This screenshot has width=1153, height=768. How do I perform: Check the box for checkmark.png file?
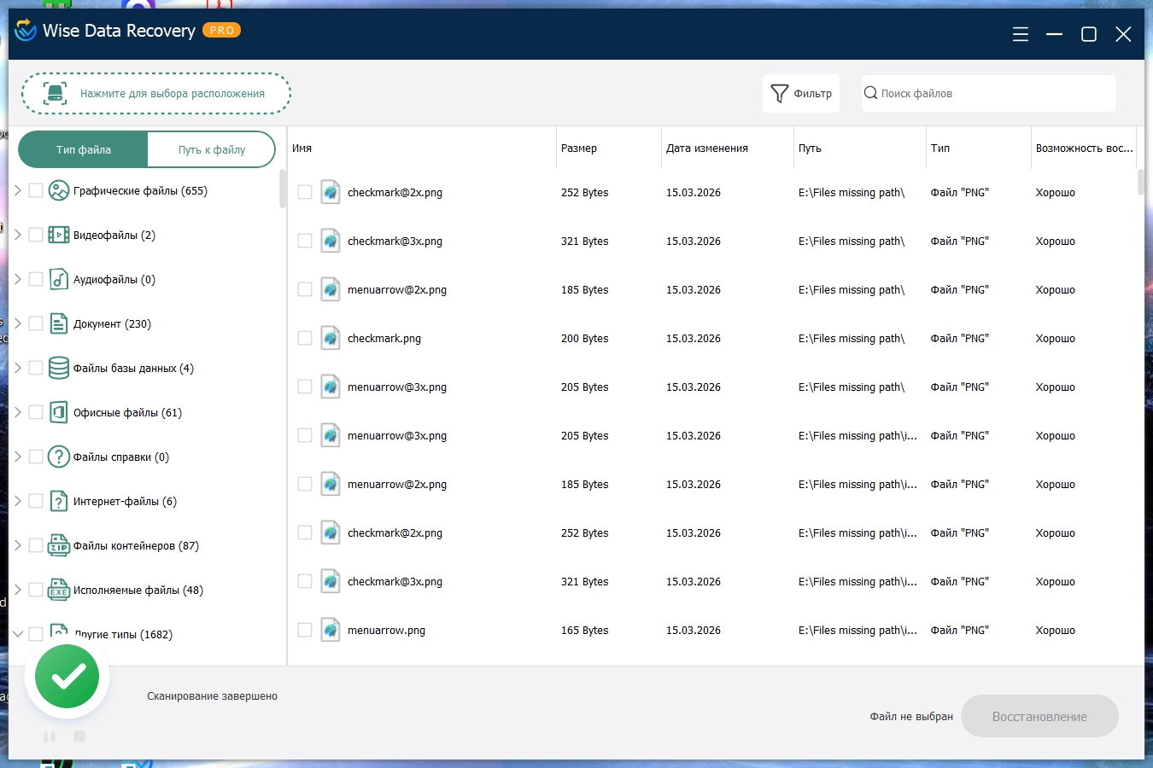click(x=305, y=339)
